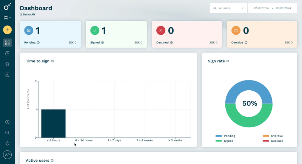Screen dimensions: 302x164
Task: Click the '# of Contracts' axis title
Action: pyautogui.click(x=28, y=99)
